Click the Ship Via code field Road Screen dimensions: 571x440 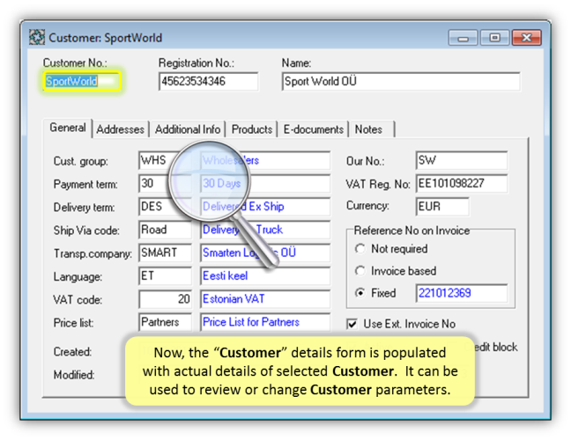(x=165, y=230)
